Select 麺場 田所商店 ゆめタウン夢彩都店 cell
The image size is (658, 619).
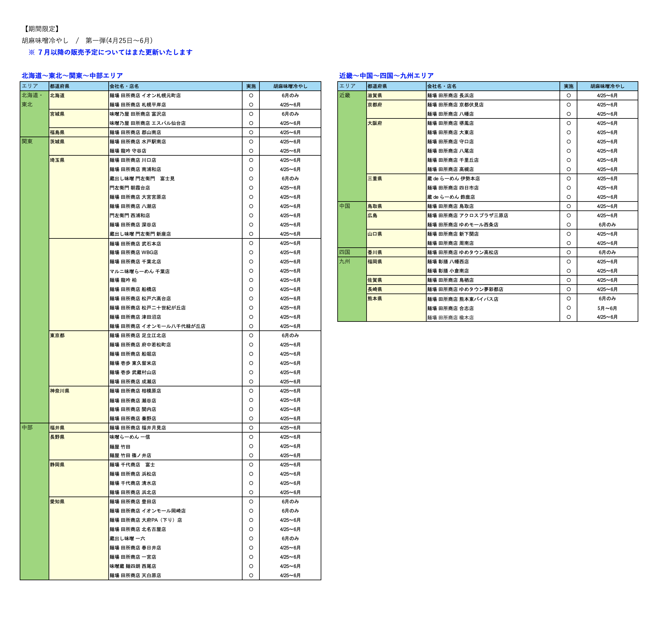coord(493,289)
